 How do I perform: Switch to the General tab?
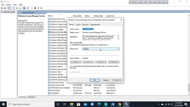tap(71, 24)
